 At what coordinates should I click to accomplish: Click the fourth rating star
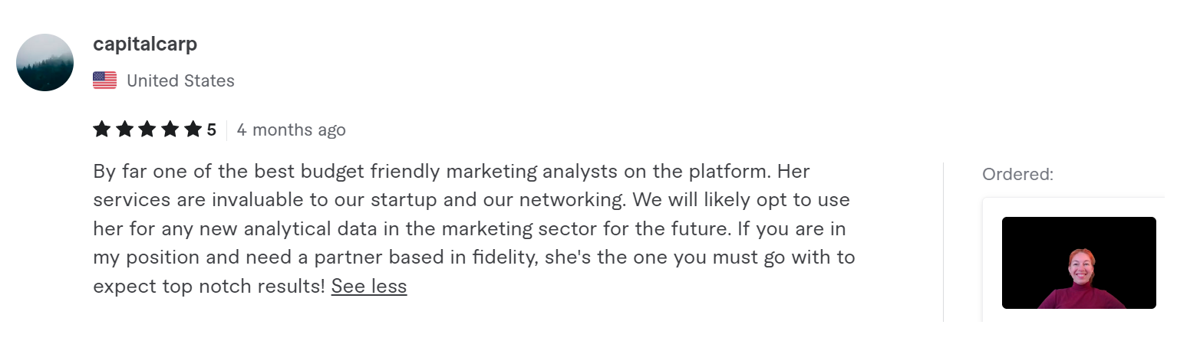point(170,130)
